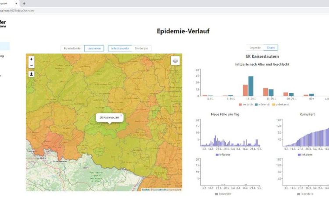Switch to the Charts tab

click(x=271, y=47)
